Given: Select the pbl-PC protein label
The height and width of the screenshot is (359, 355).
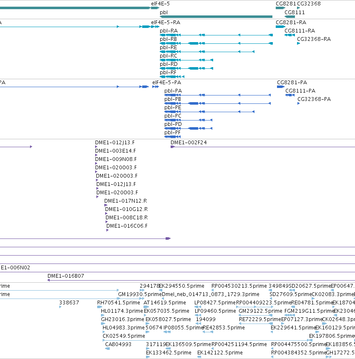Looking at the screenshot, I should coord(173,116).
